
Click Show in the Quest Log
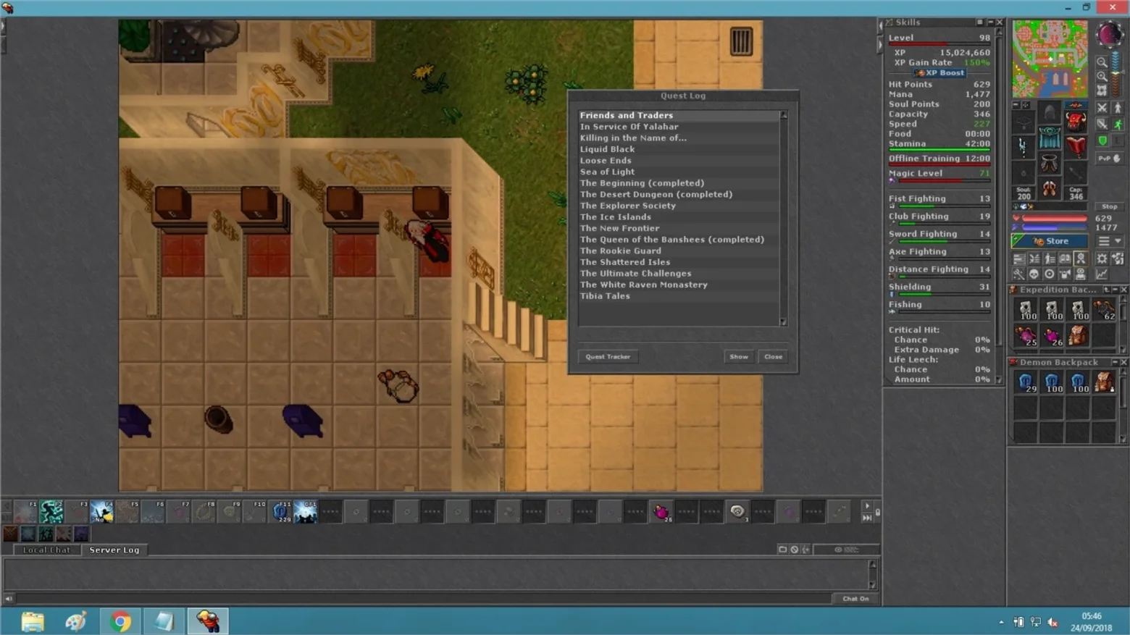739,356
